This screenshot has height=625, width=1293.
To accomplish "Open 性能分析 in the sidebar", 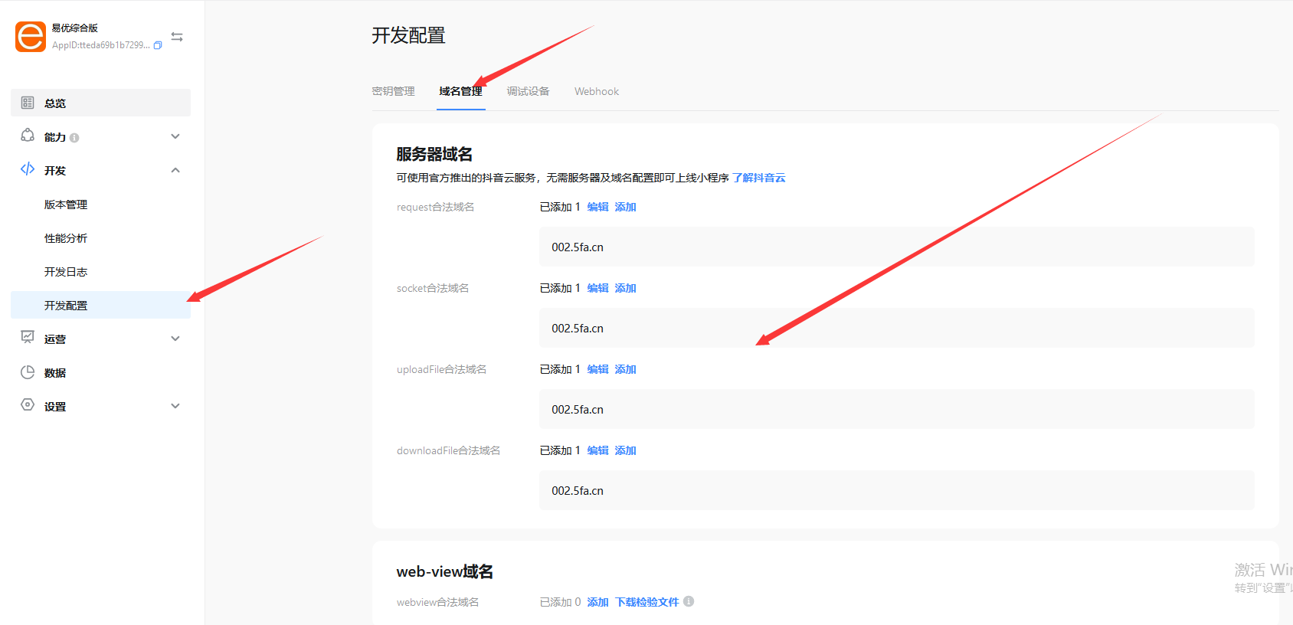I will tap(66, 238).
